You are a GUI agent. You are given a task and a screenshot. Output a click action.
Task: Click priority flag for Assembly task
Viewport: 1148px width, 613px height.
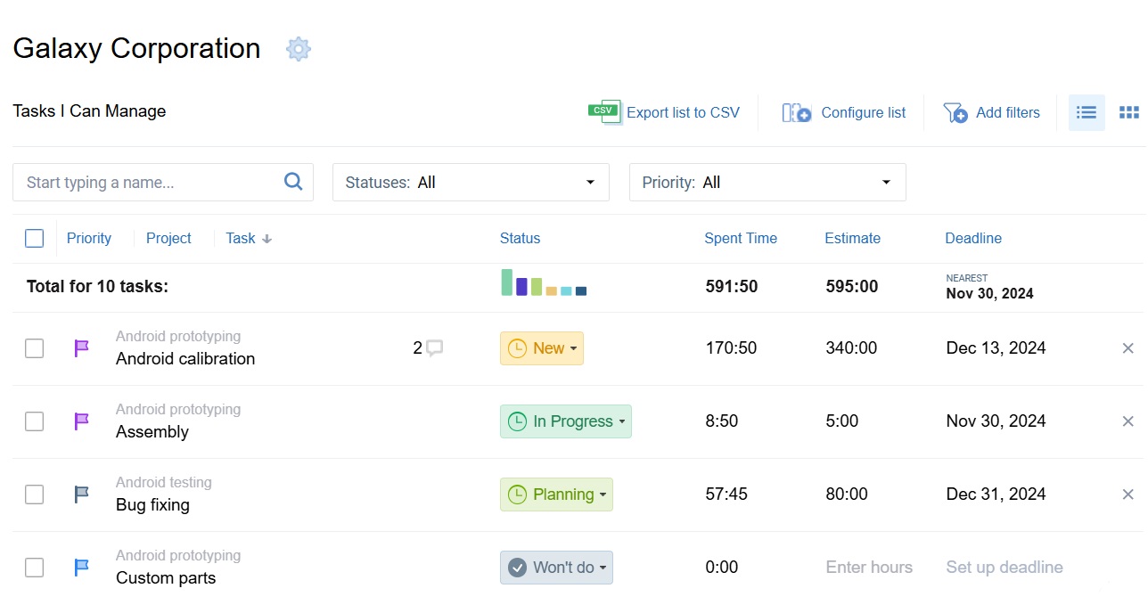pyautogui.click(x=81, y=421)
